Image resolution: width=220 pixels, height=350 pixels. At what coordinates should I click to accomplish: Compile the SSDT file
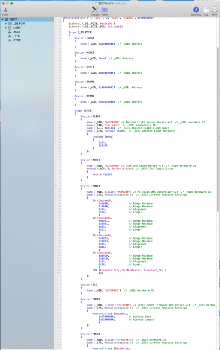(95, 11)
